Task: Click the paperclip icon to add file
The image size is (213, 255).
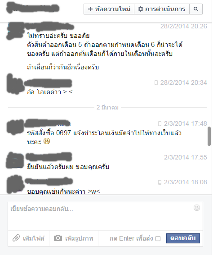Action: click(16, 238)
